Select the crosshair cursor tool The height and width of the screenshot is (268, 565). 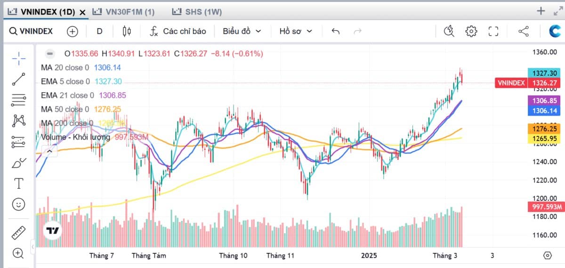coord(19,59)
